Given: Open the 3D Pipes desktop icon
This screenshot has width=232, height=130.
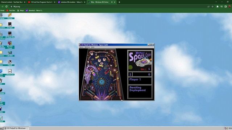Looking at the screenshot, I should tap(10, 25).
